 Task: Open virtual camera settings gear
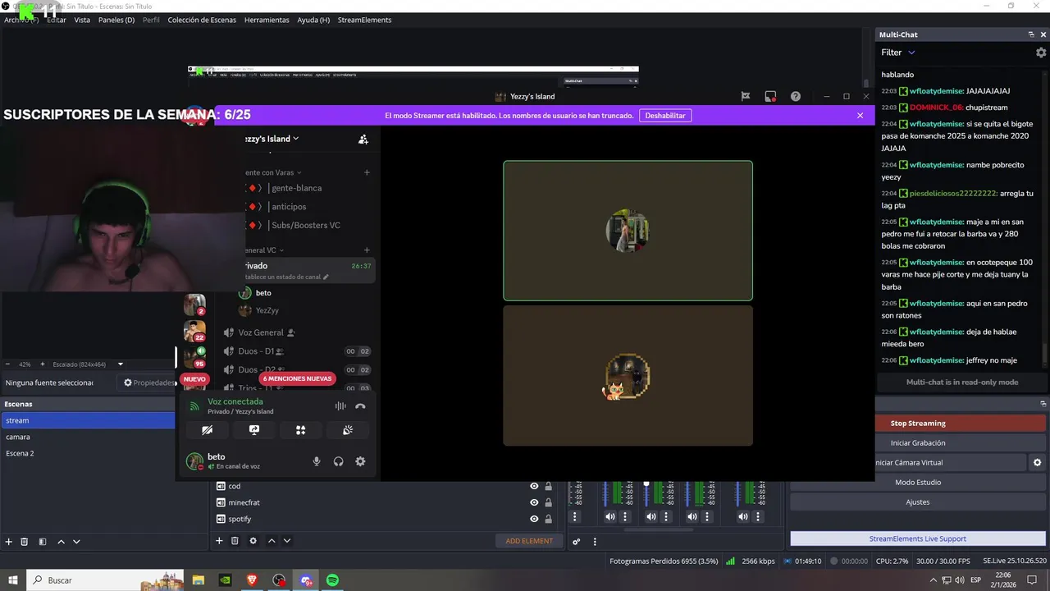pyautogui.click(x=1037, y=463)
